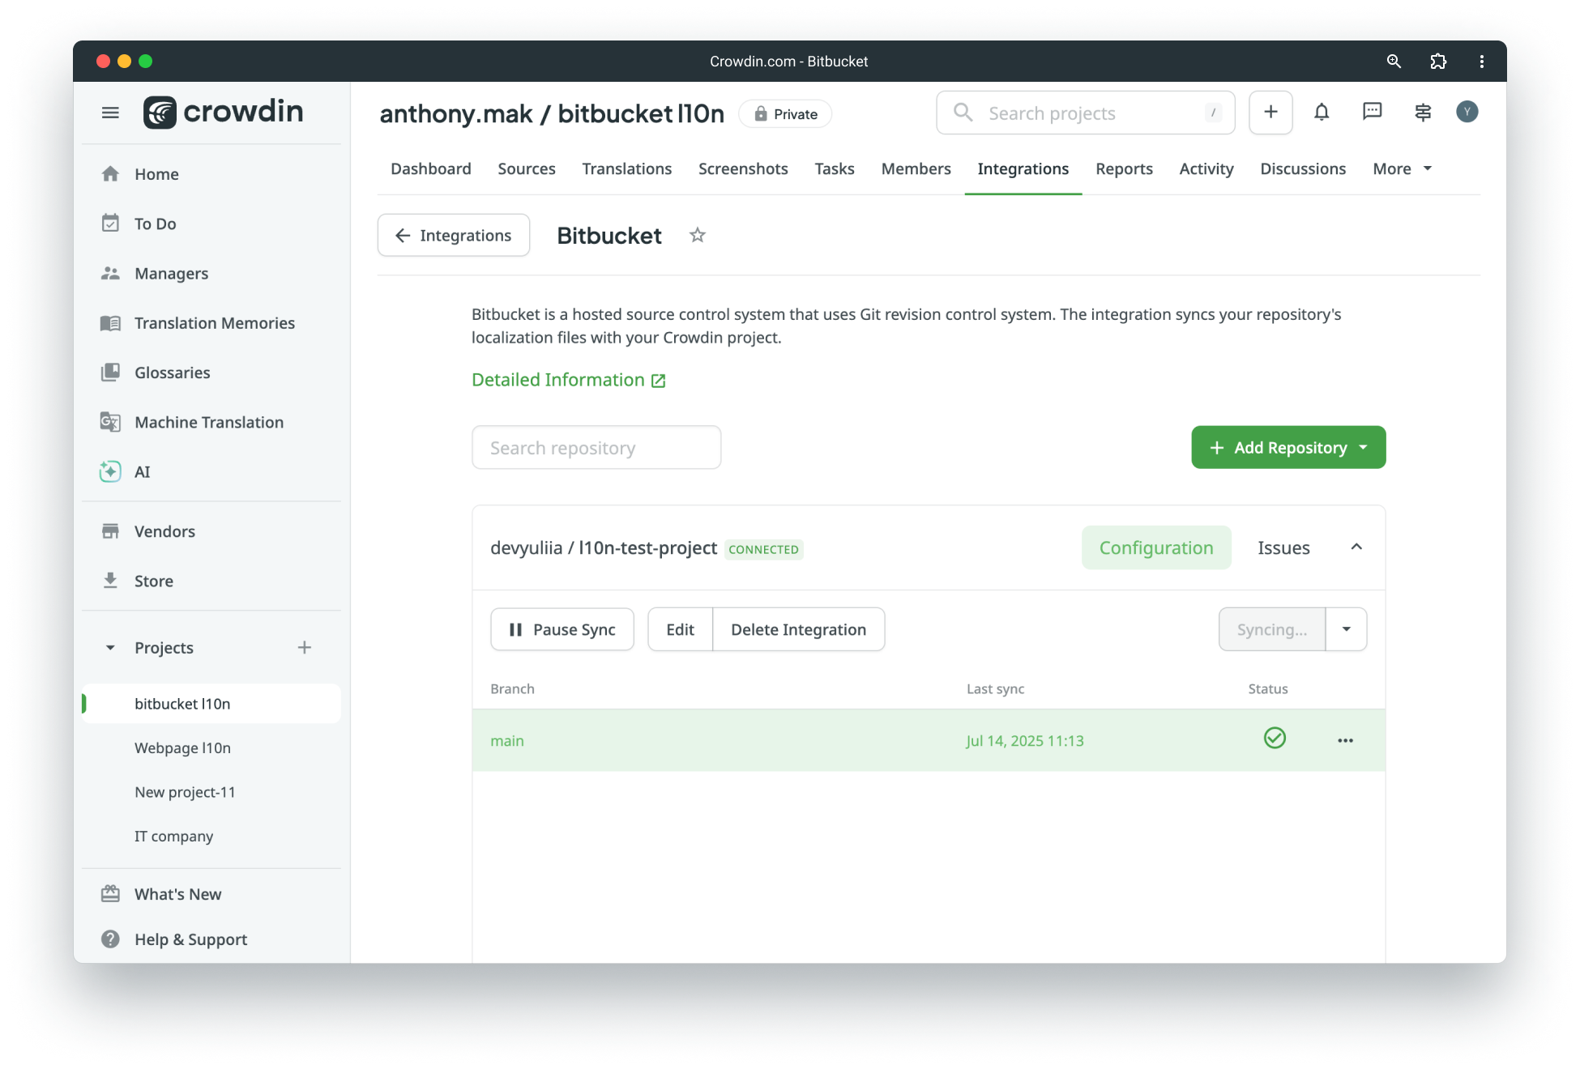Switch to the Issues tab

1283,547
